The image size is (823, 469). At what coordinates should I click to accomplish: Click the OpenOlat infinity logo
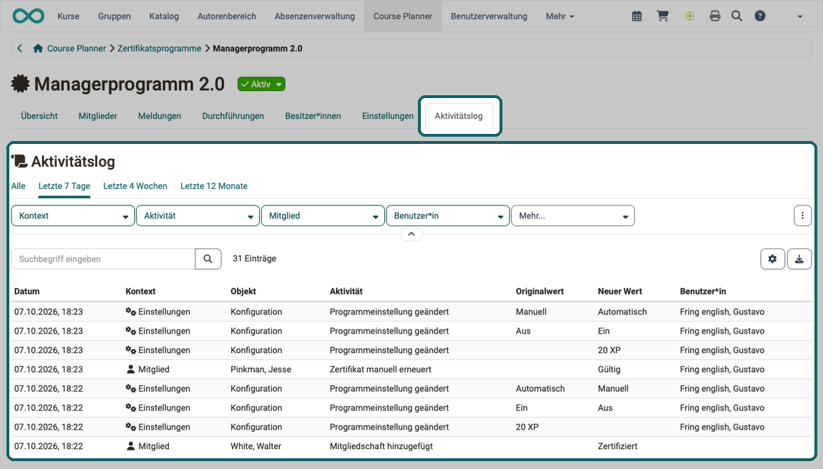click(x=29, y=16)
